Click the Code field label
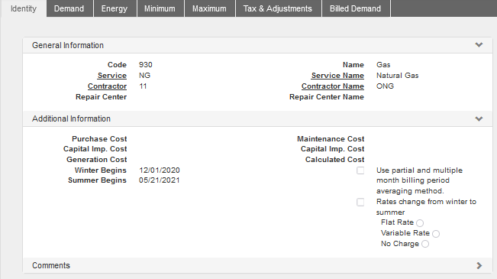The height and width of the screenshot is (279, 497). (x=117, y=65)
